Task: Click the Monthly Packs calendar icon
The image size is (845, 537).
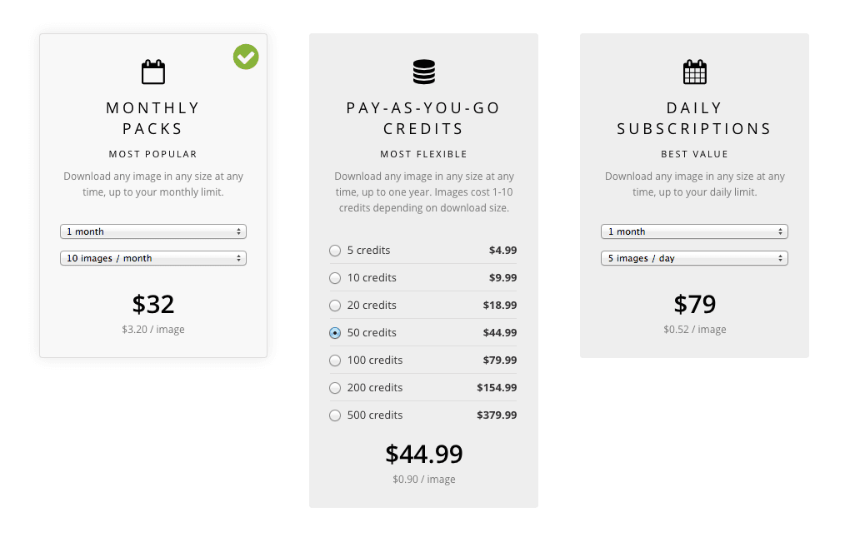Action: [x=153, y=72]
